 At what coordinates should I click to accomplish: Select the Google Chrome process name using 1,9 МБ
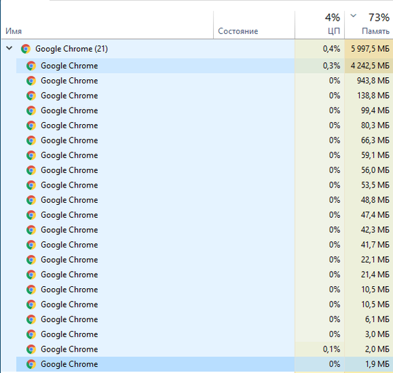click(70, 364)
